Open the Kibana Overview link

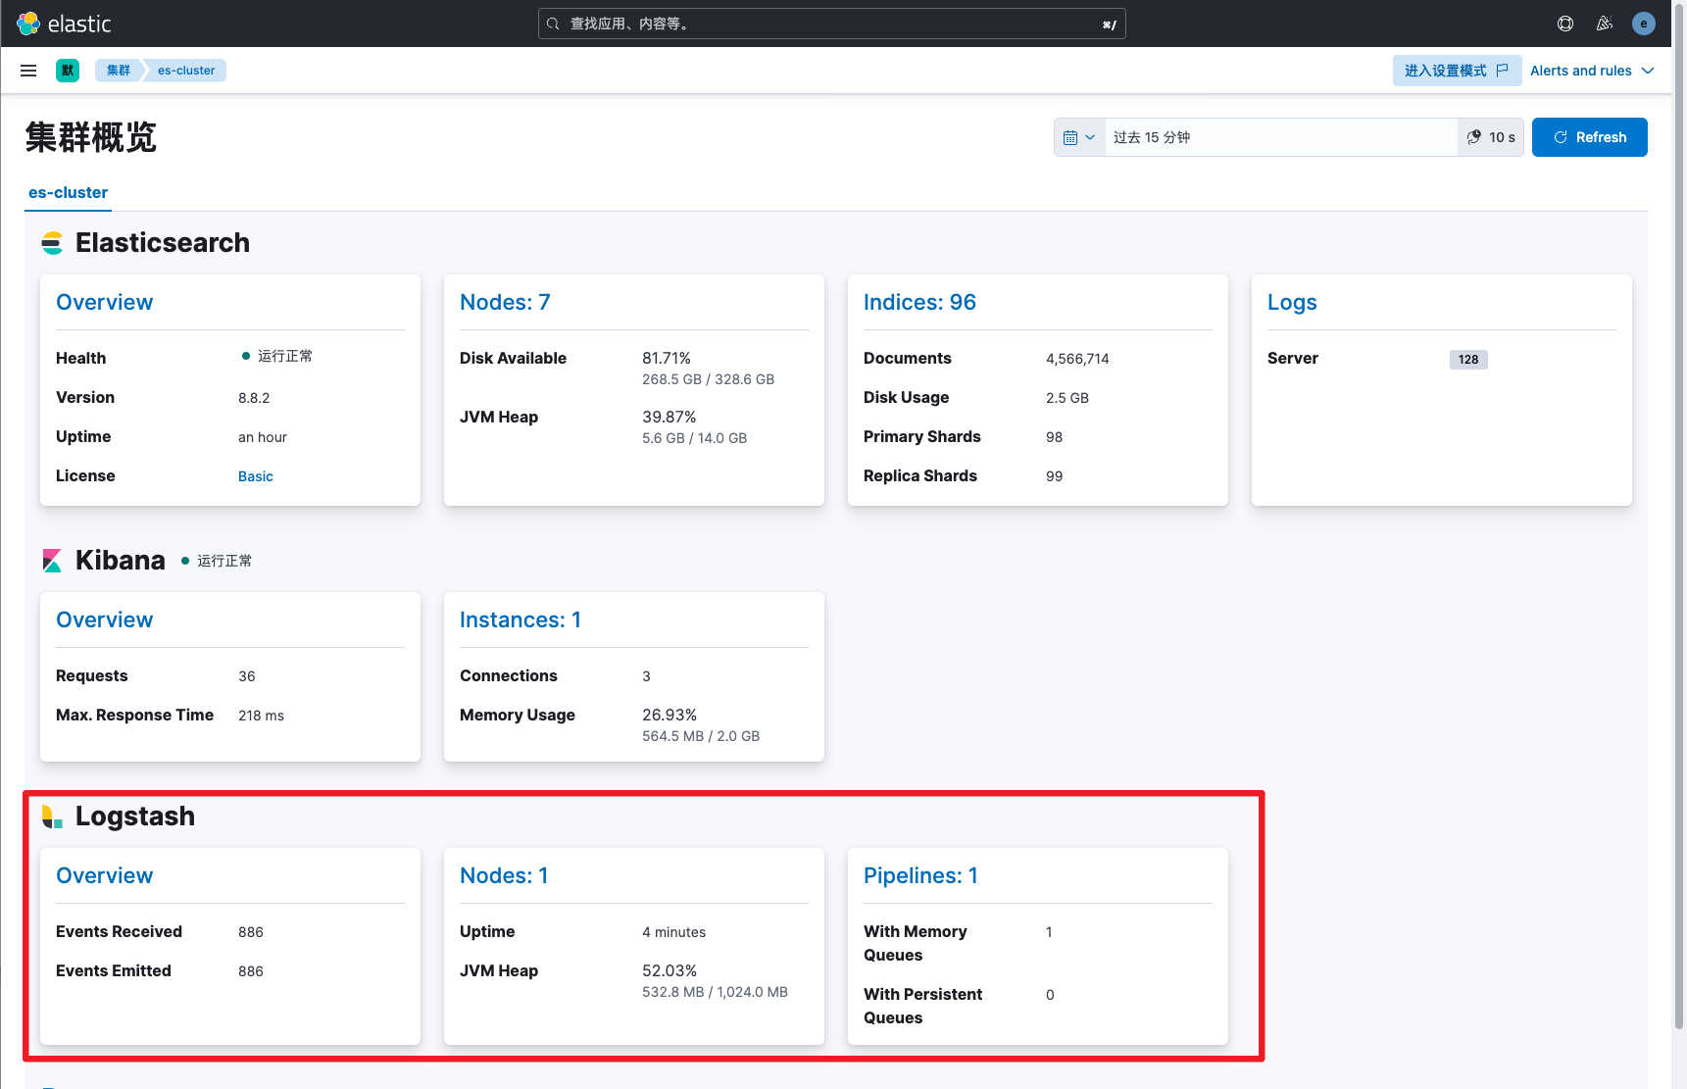(105, 620)
